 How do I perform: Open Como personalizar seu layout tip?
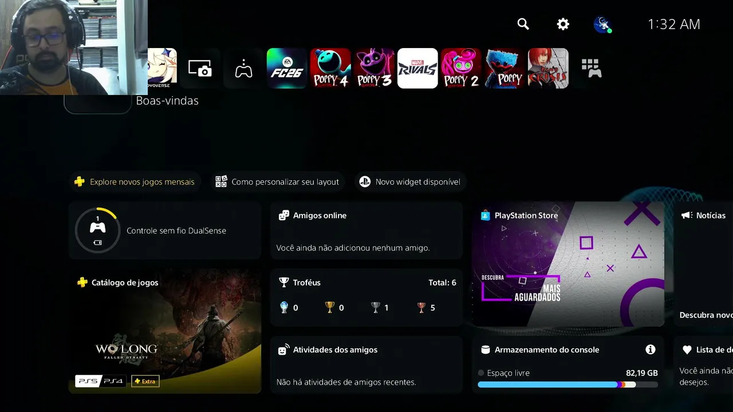(278, 182)
